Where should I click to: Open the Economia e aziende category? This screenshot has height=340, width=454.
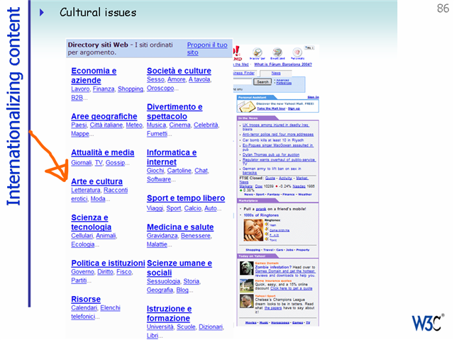[x=94, y=76]
